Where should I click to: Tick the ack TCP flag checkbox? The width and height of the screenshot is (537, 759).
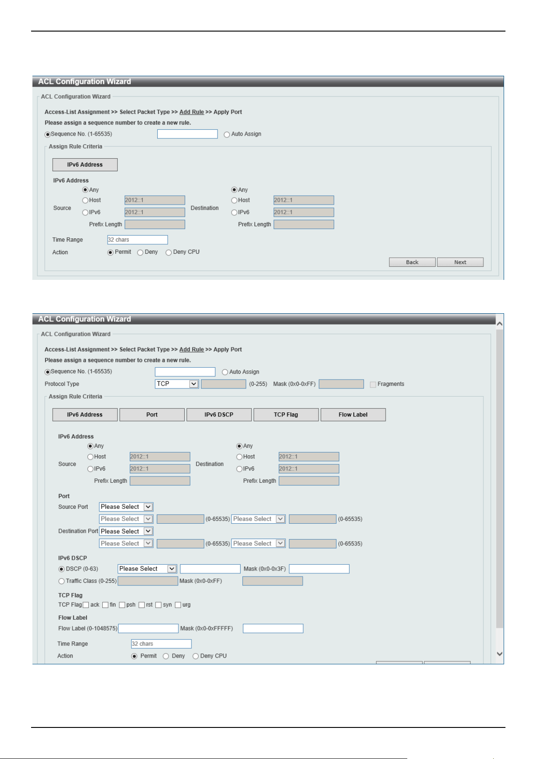86,605
